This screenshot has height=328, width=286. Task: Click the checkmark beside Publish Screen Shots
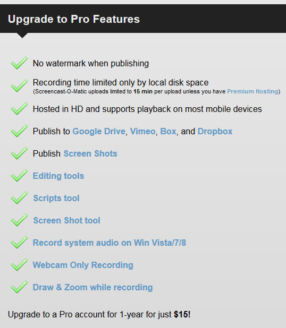(x=19, y=153)
